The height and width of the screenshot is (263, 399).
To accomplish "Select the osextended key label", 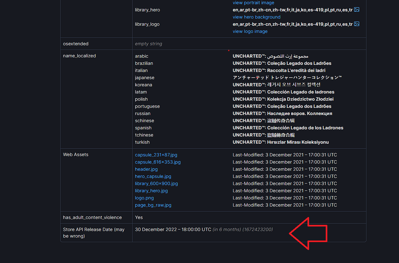I will [76, 44].
